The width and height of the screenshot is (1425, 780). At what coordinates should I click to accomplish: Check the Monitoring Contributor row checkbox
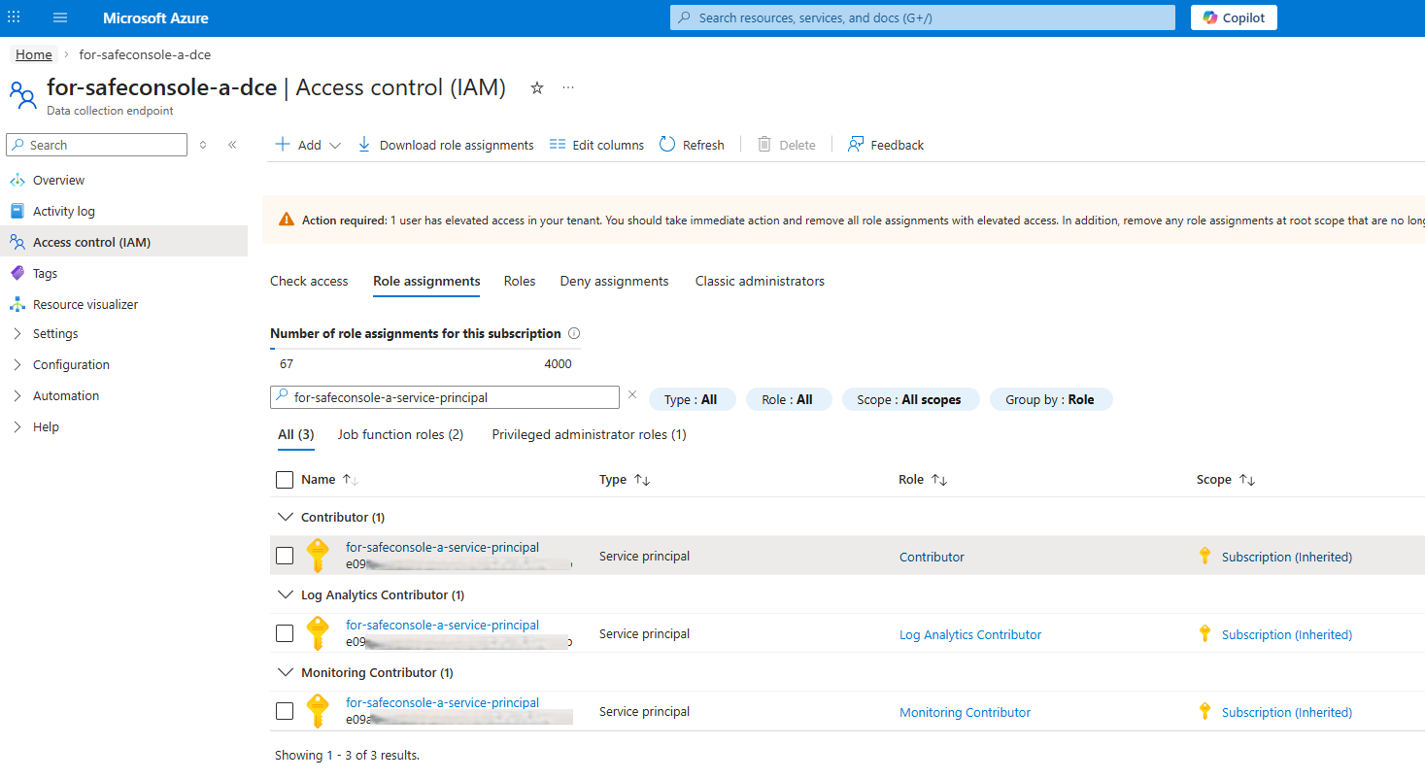pyautogui.click(x=285, y=711)
